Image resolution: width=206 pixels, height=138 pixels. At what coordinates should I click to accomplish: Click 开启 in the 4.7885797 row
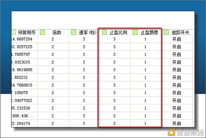tap(176, 54)
